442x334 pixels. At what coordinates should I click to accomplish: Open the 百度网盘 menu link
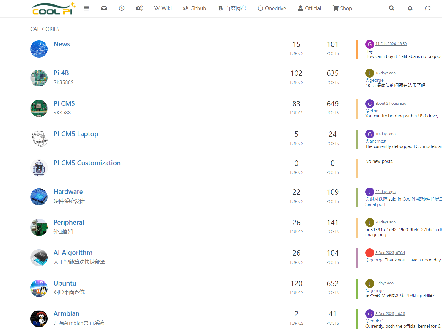[232, 8]
